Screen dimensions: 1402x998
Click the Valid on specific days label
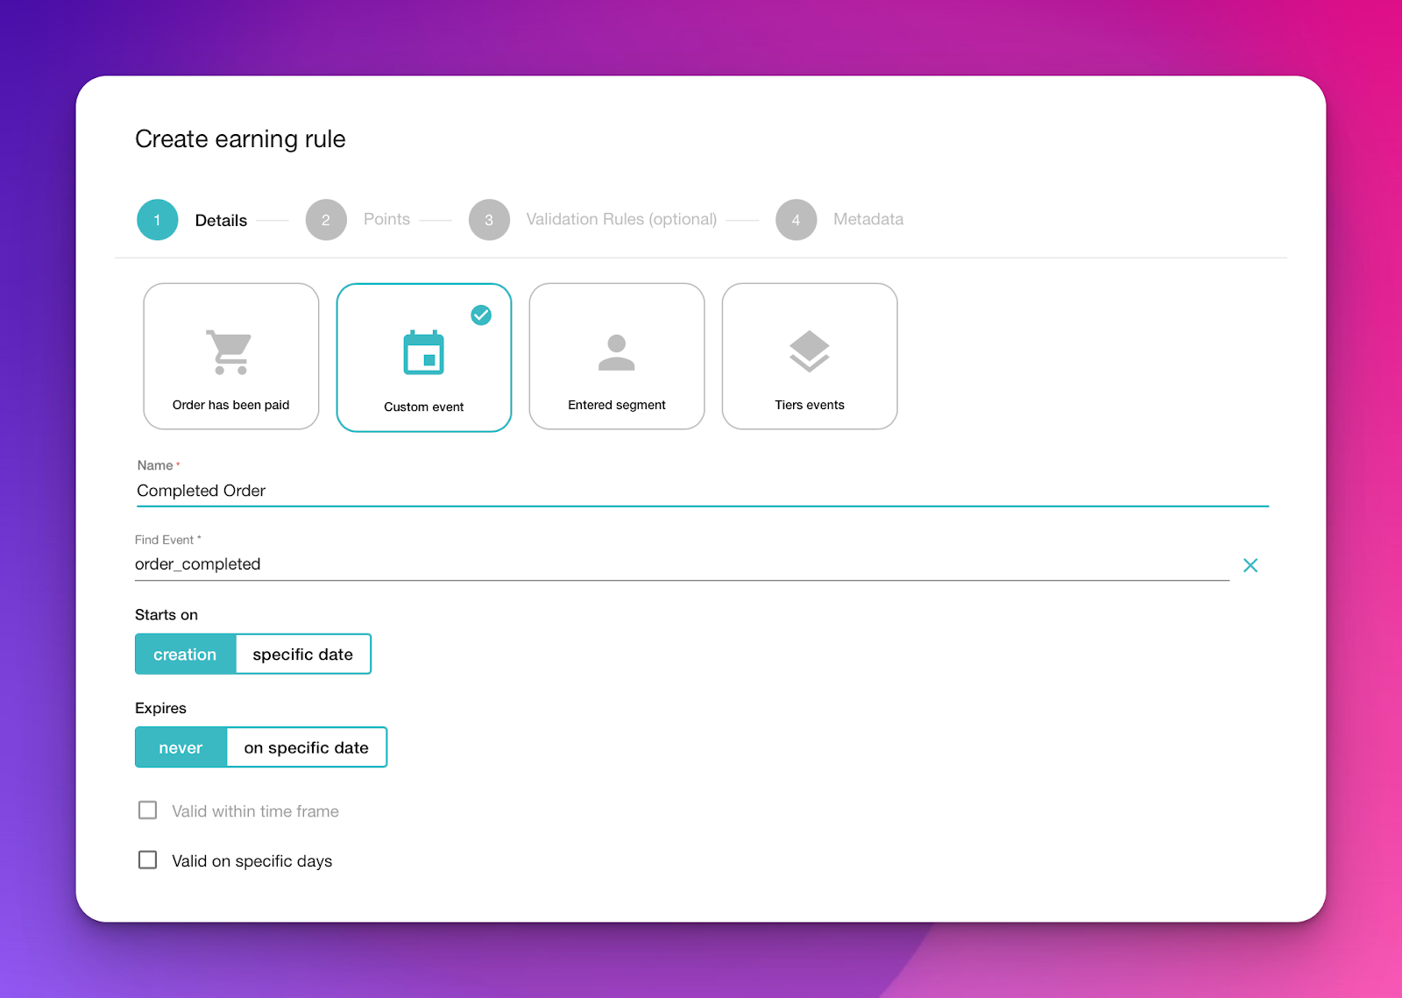point(252,861)
